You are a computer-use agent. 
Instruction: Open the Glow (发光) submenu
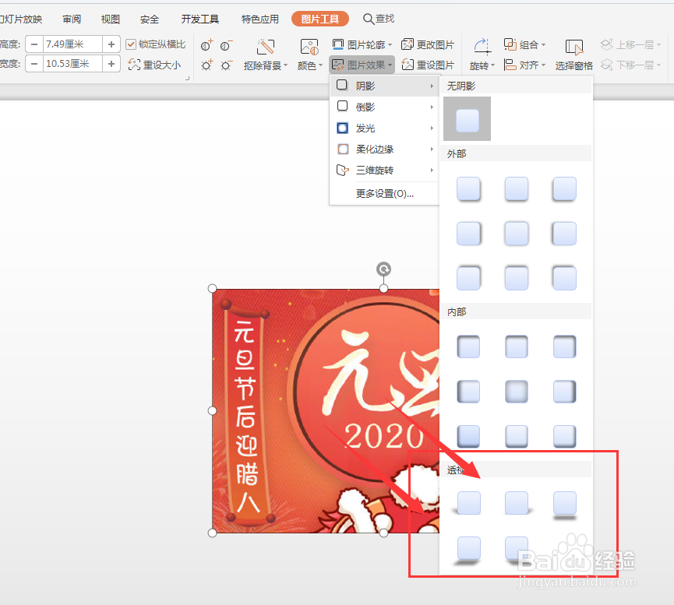click(384, 128)
